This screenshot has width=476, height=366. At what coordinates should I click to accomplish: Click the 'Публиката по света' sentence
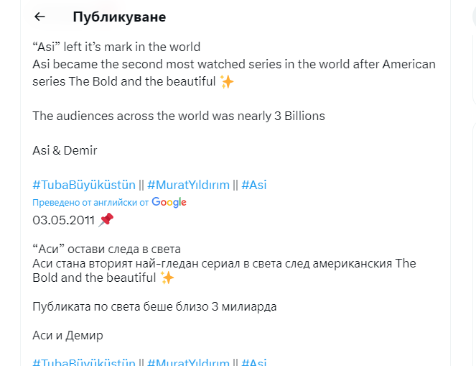(154, 307)
